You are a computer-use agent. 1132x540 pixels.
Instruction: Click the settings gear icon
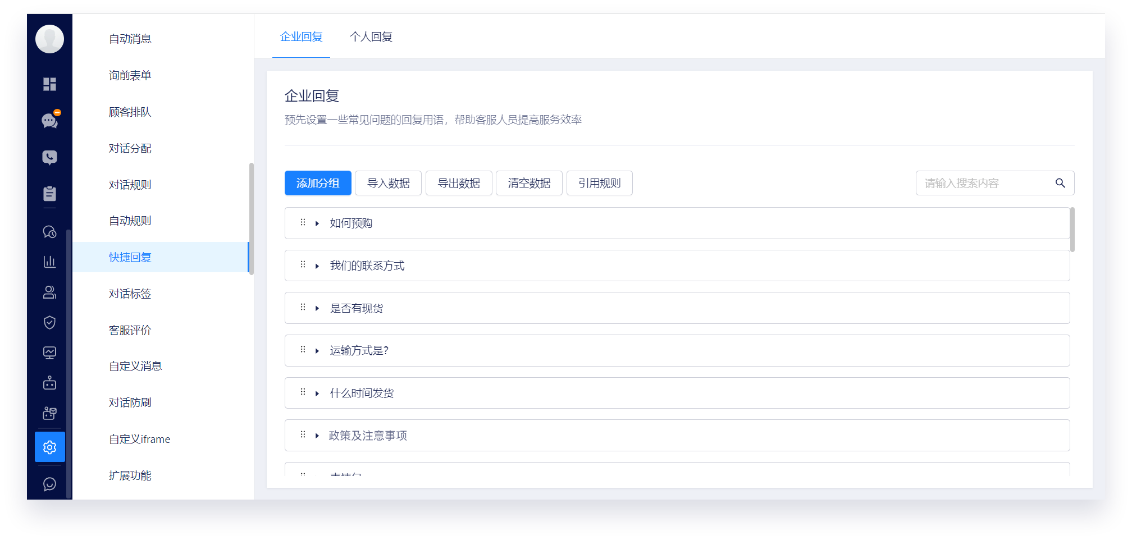[49, 447]
